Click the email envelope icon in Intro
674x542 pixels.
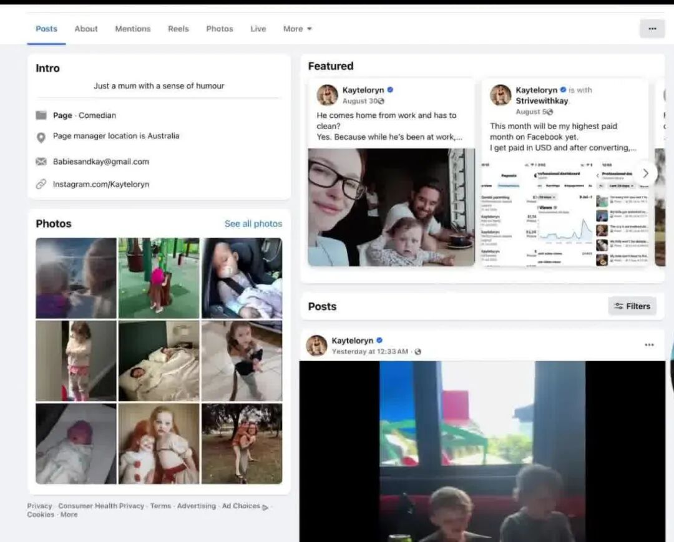(41, 162)
